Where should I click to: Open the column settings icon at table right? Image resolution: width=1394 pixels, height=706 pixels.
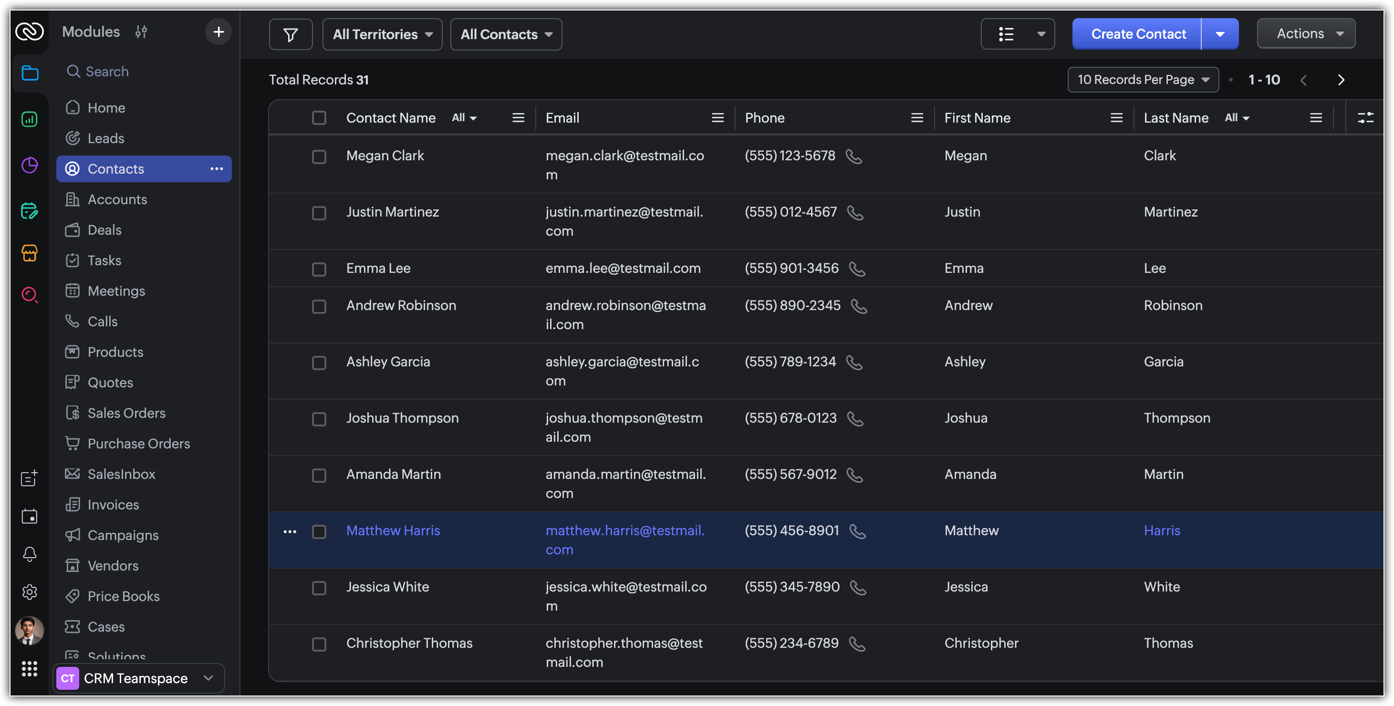[x=1365, y=117]
